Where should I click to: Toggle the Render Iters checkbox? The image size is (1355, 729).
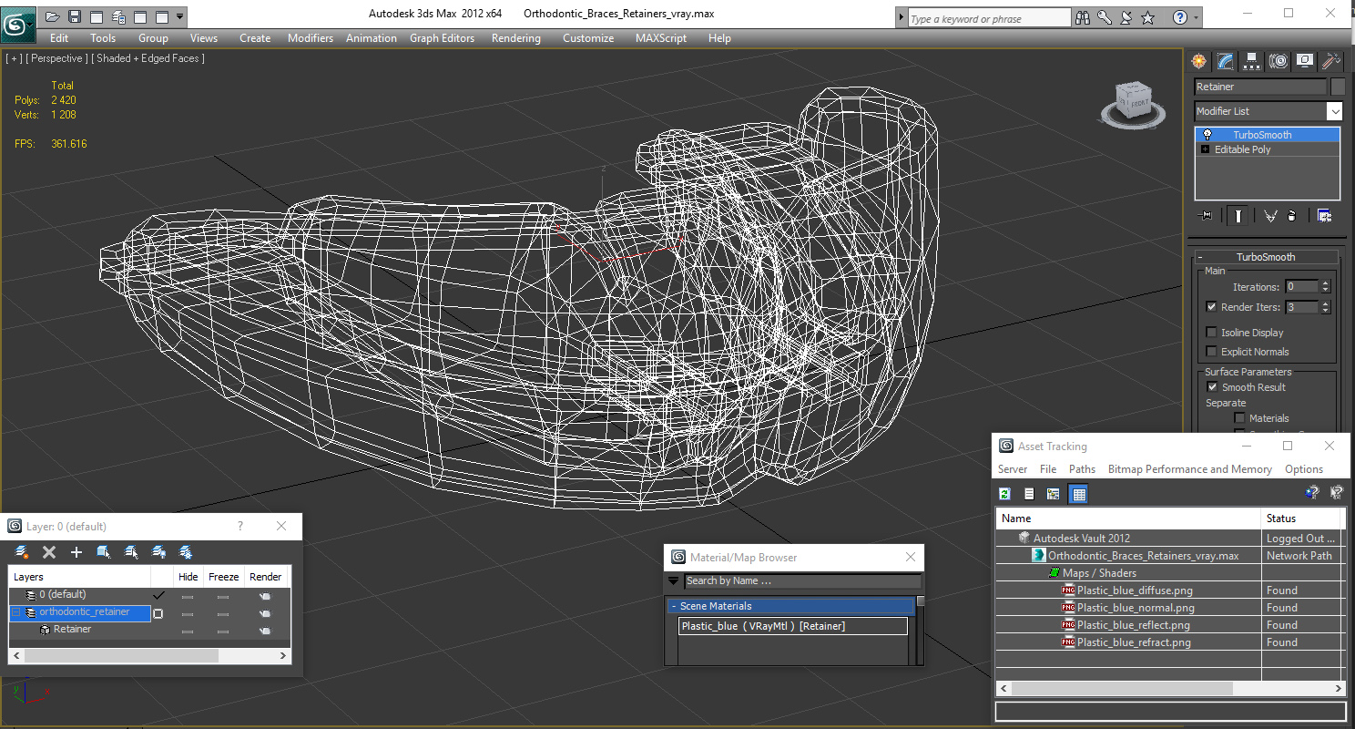pyautogui.click(x=1211, y=307)
